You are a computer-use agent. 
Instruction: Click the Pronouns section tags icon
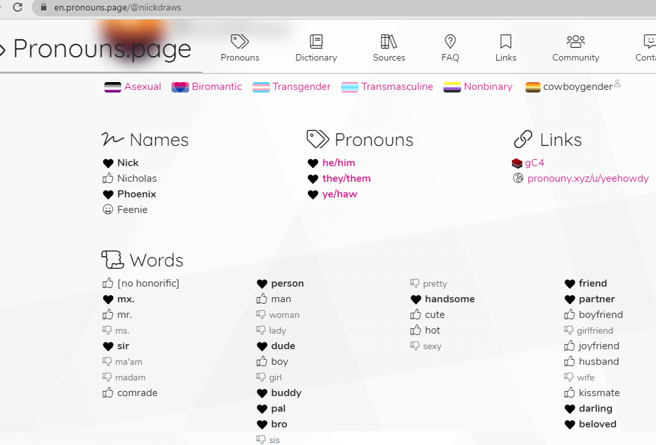tap(318, 139)
